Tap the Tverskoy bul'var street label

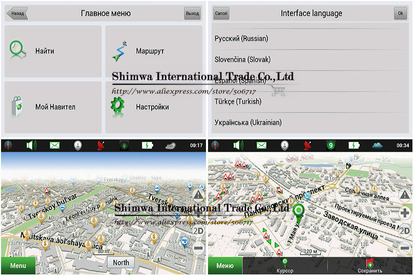52,207
